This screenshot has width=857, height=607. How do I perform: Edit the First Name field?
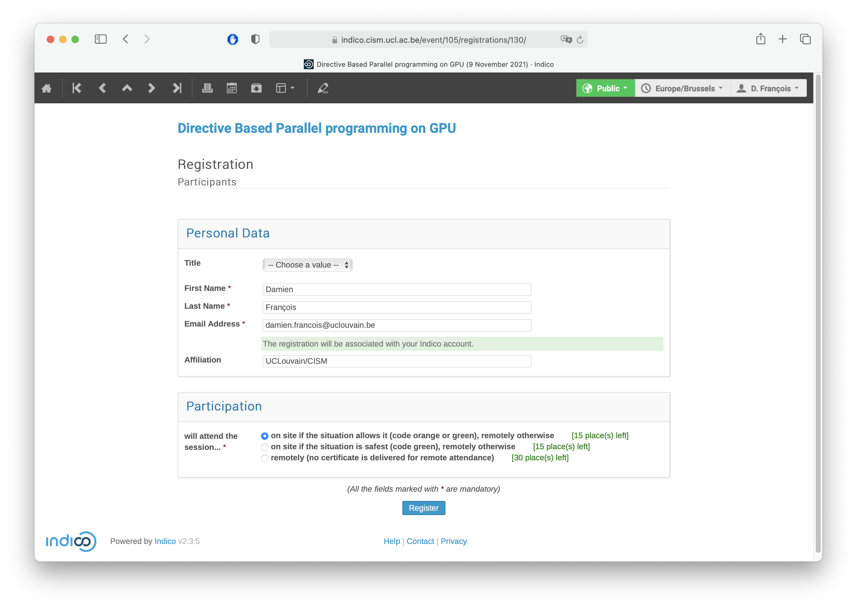[397, 289]
